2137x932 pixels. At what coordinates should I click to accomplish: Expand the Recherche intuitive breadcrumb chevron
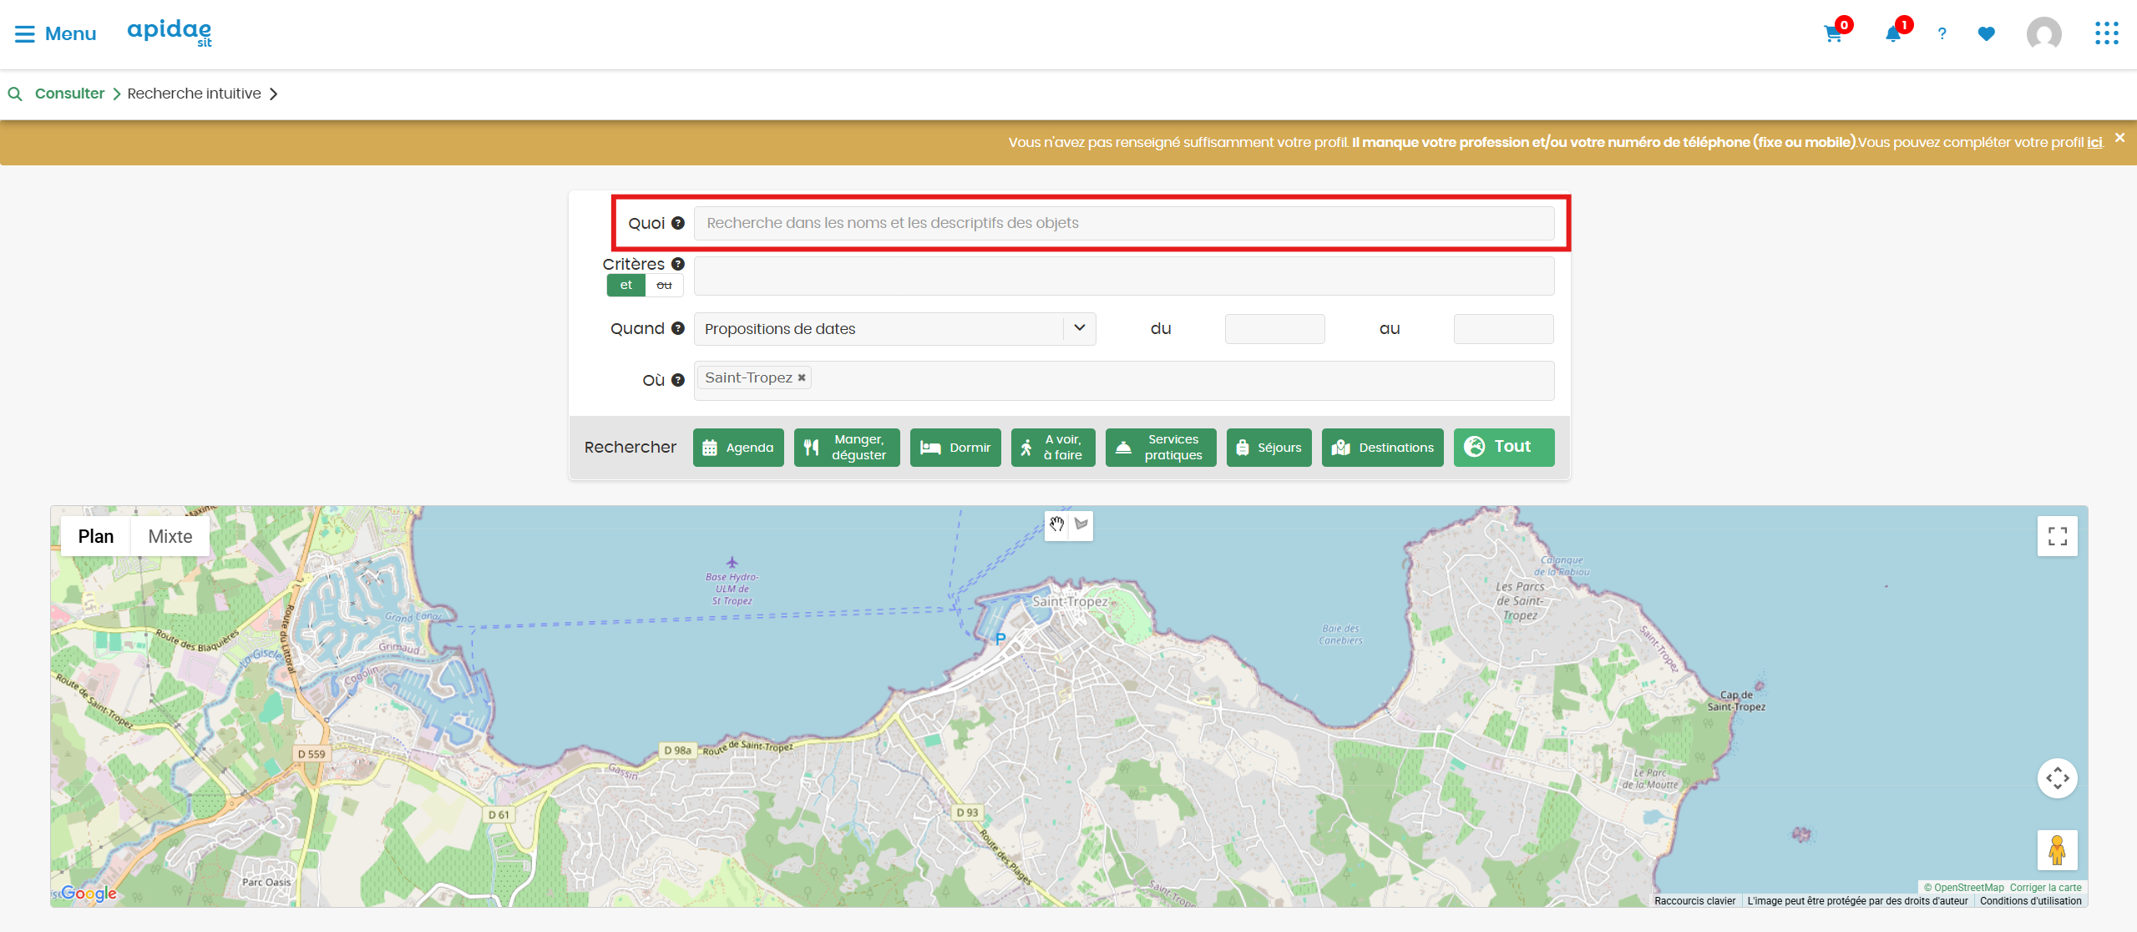click(x=273, y=94)
